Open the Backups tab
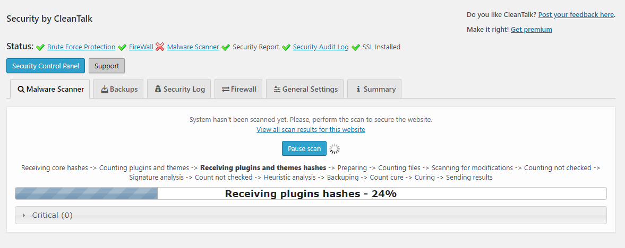The width and height of the screenshot is (625, 248). point(118,89)
